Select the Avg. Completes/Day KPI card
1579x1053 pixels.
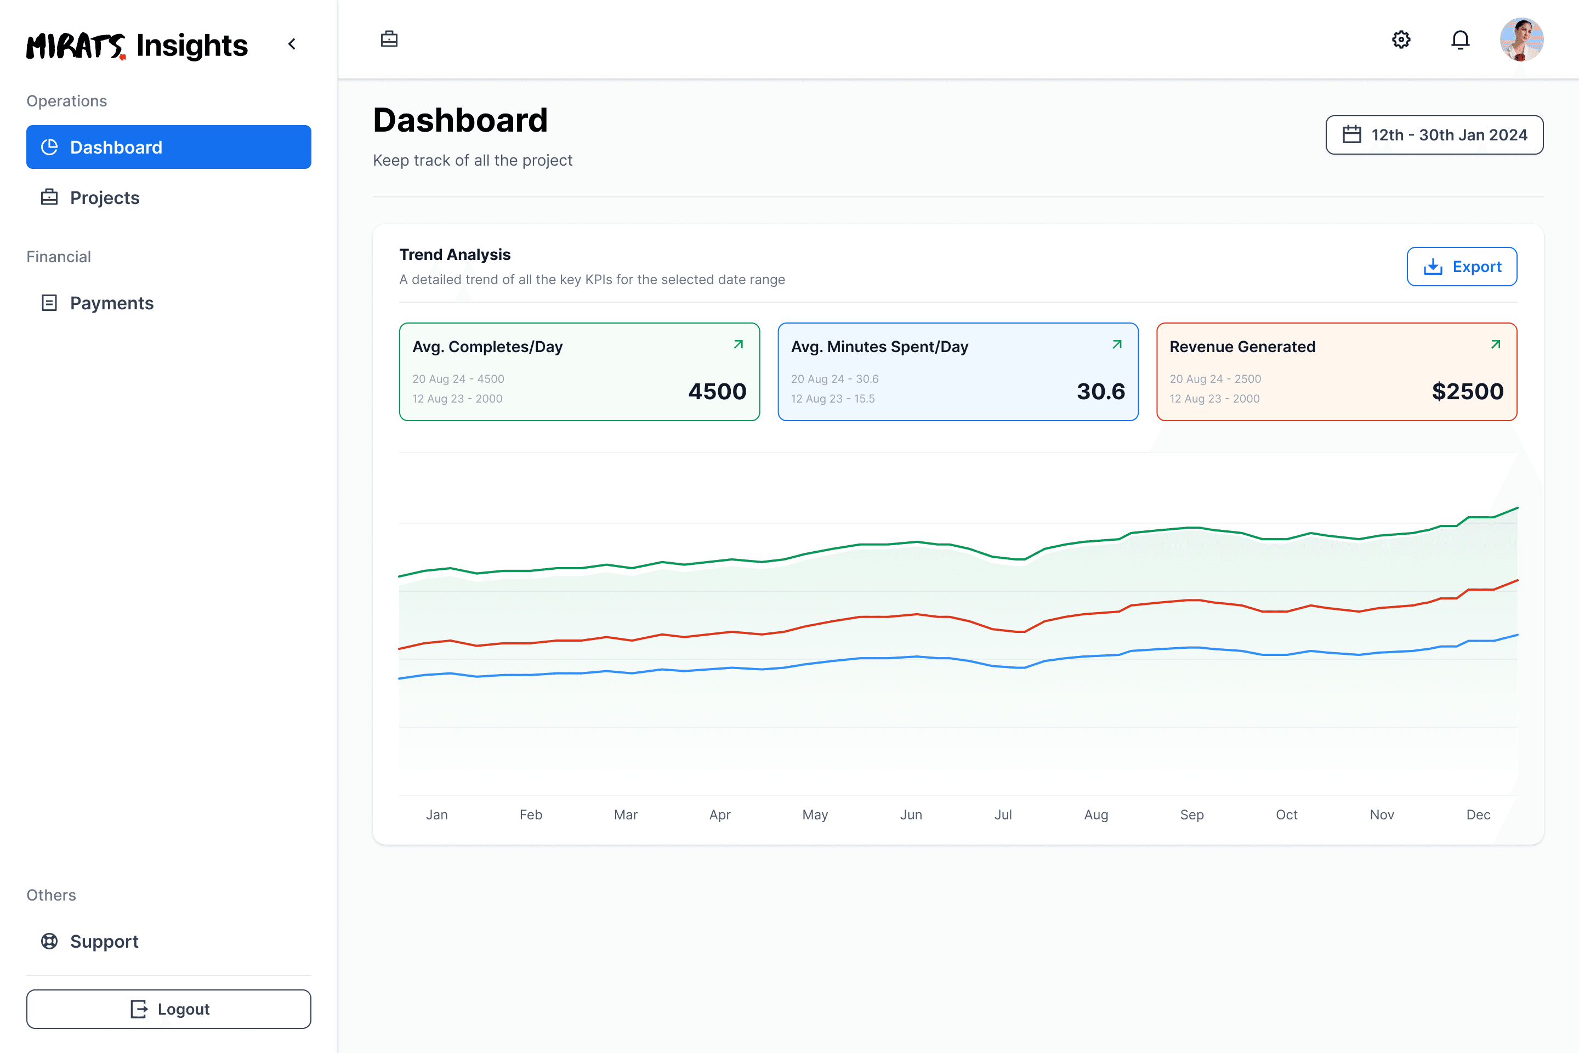pyautogui.click(x=580, y=372)
